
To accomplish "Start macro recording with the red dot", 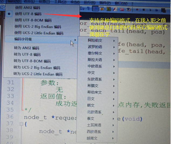I will point(137,10).
